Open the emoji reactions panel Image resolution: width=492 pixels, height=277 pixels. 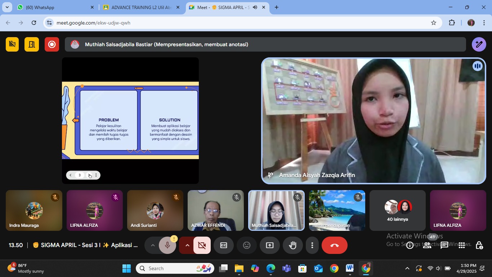click(247, 245)
